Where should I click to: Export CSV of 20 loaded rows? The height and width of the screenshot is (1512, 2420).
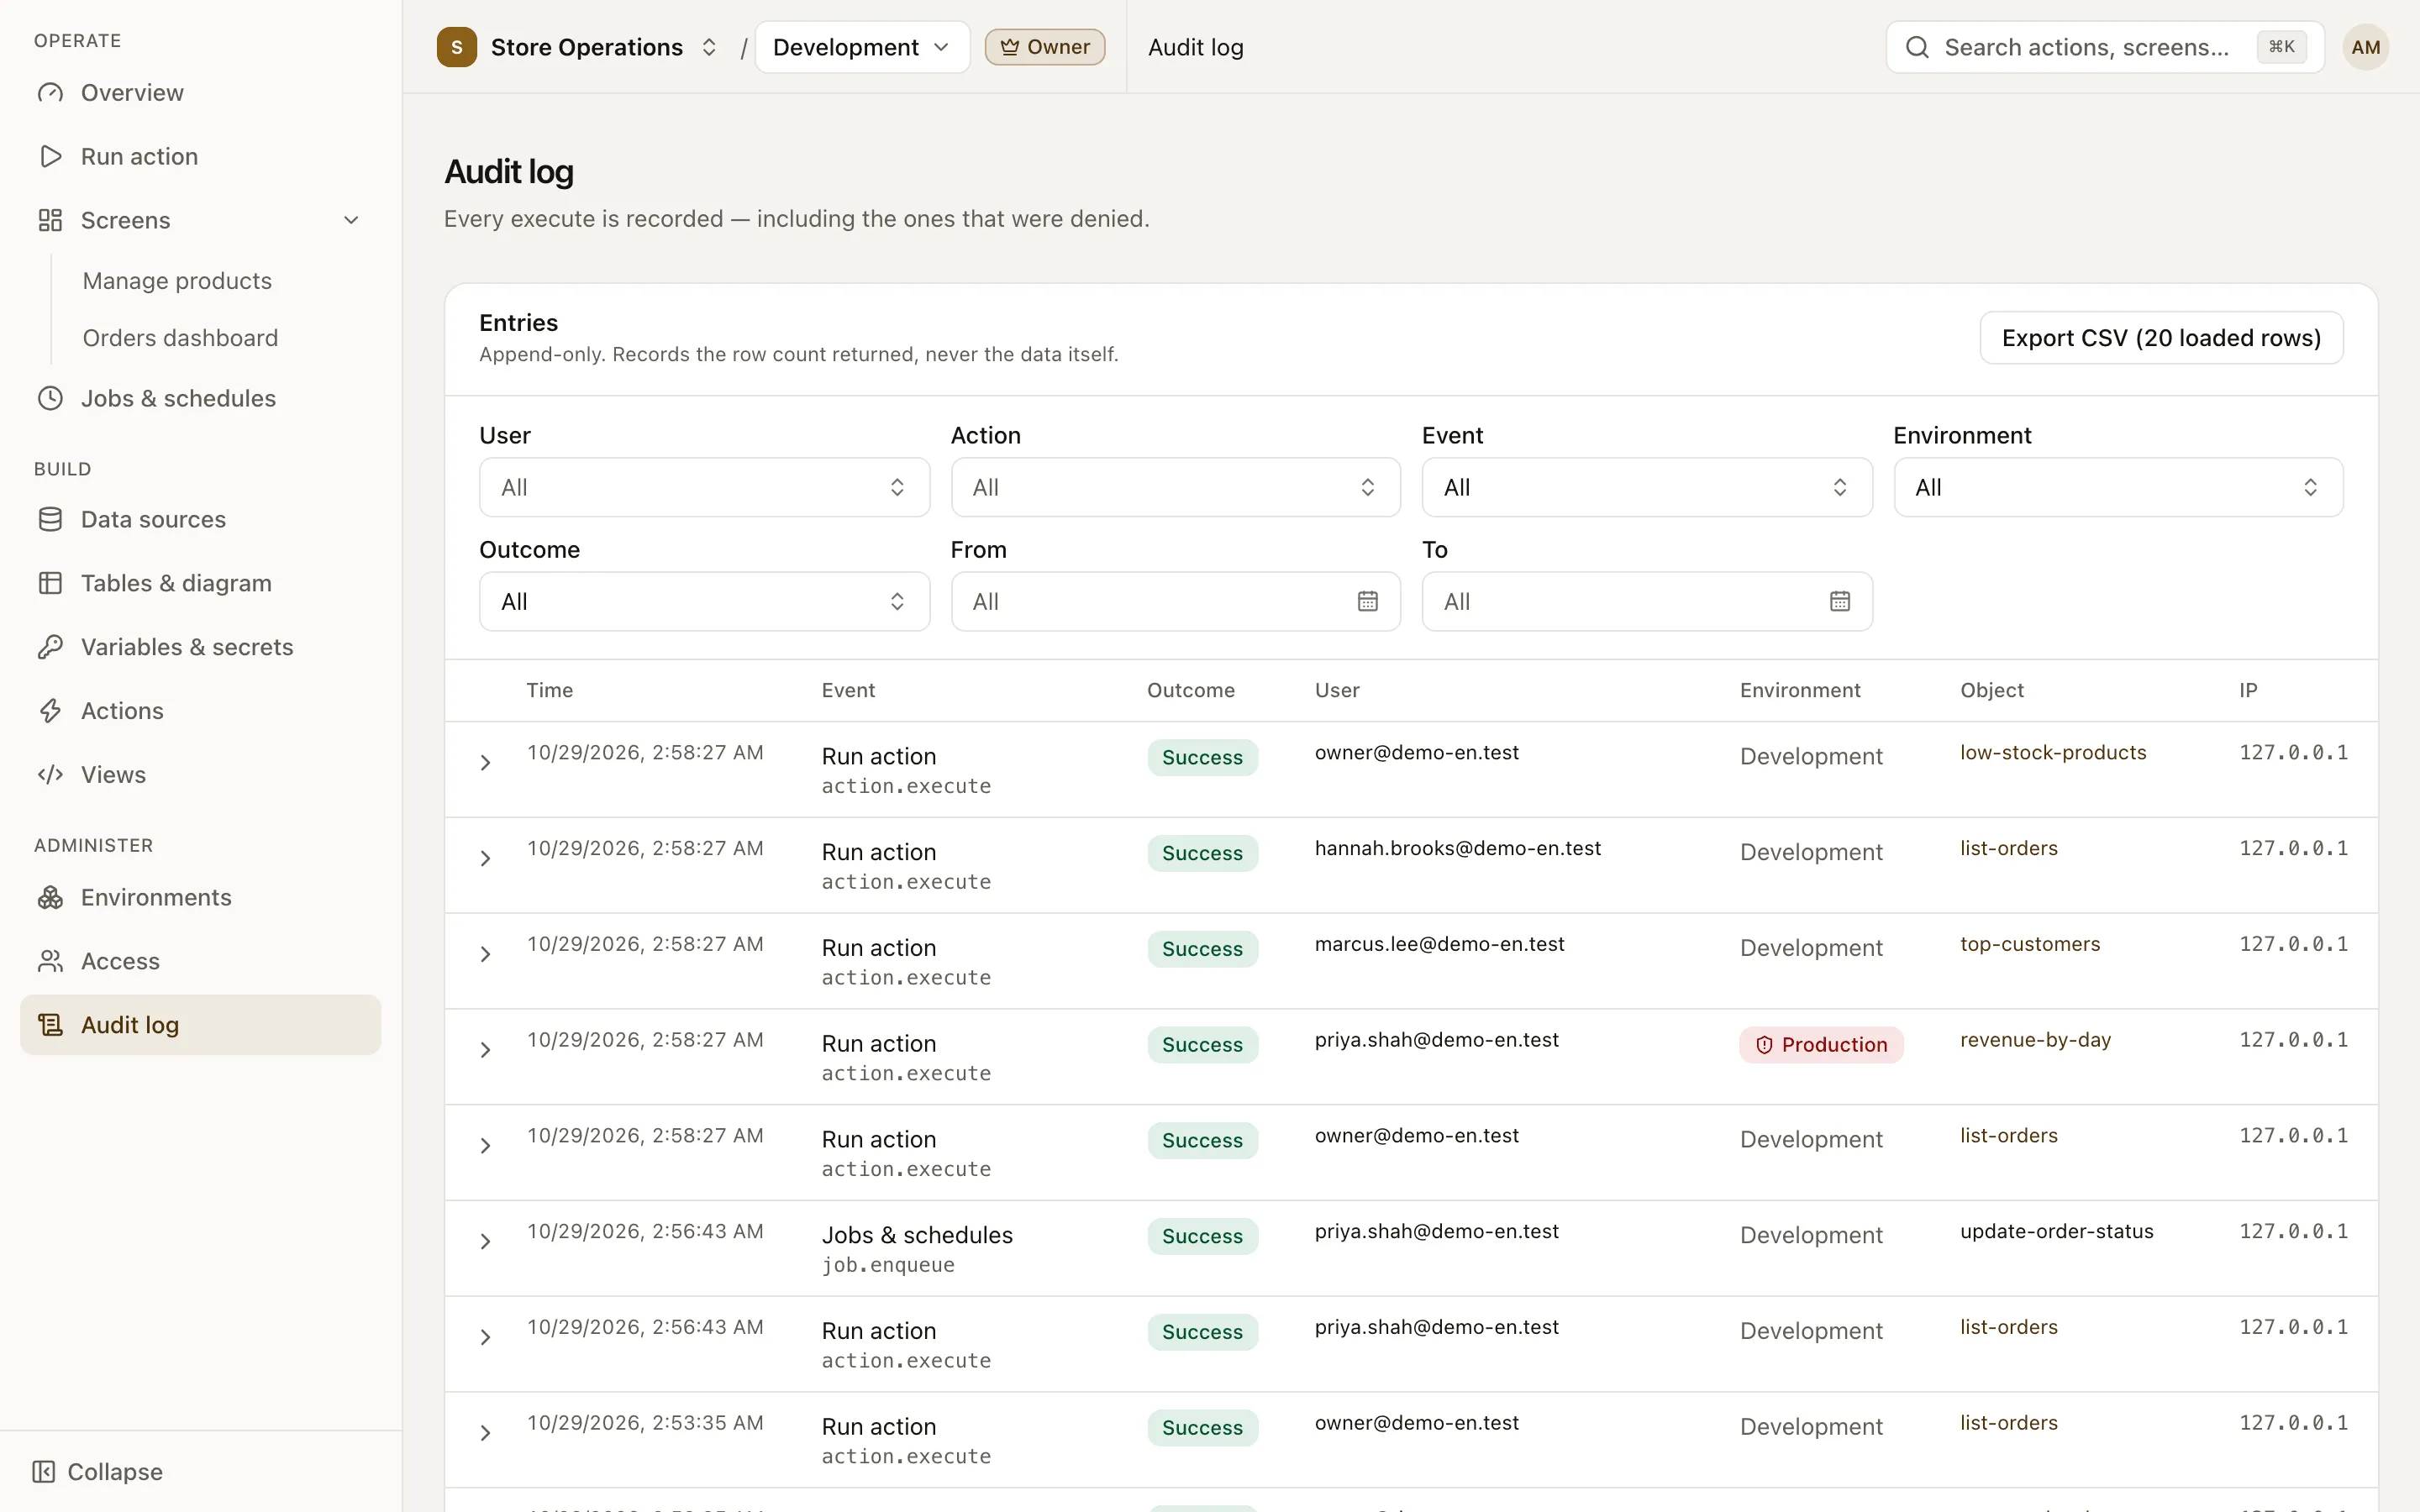pyautogui.click(x=2161, y=338)
